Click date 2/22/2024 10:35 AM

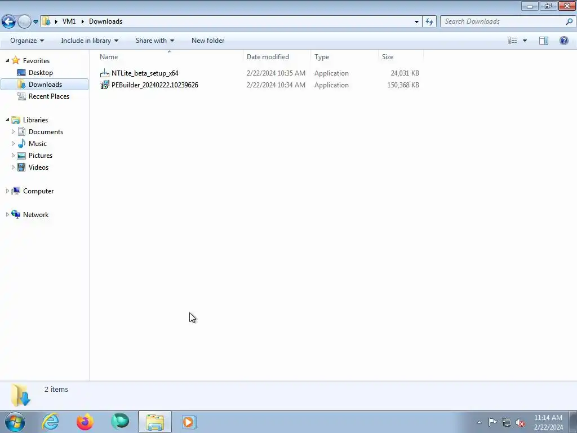276,73
